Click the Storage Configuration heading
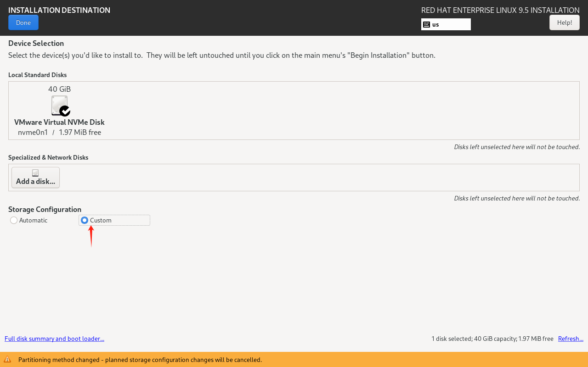Screen dimensions: 588x367 click(x=45, y=209)
